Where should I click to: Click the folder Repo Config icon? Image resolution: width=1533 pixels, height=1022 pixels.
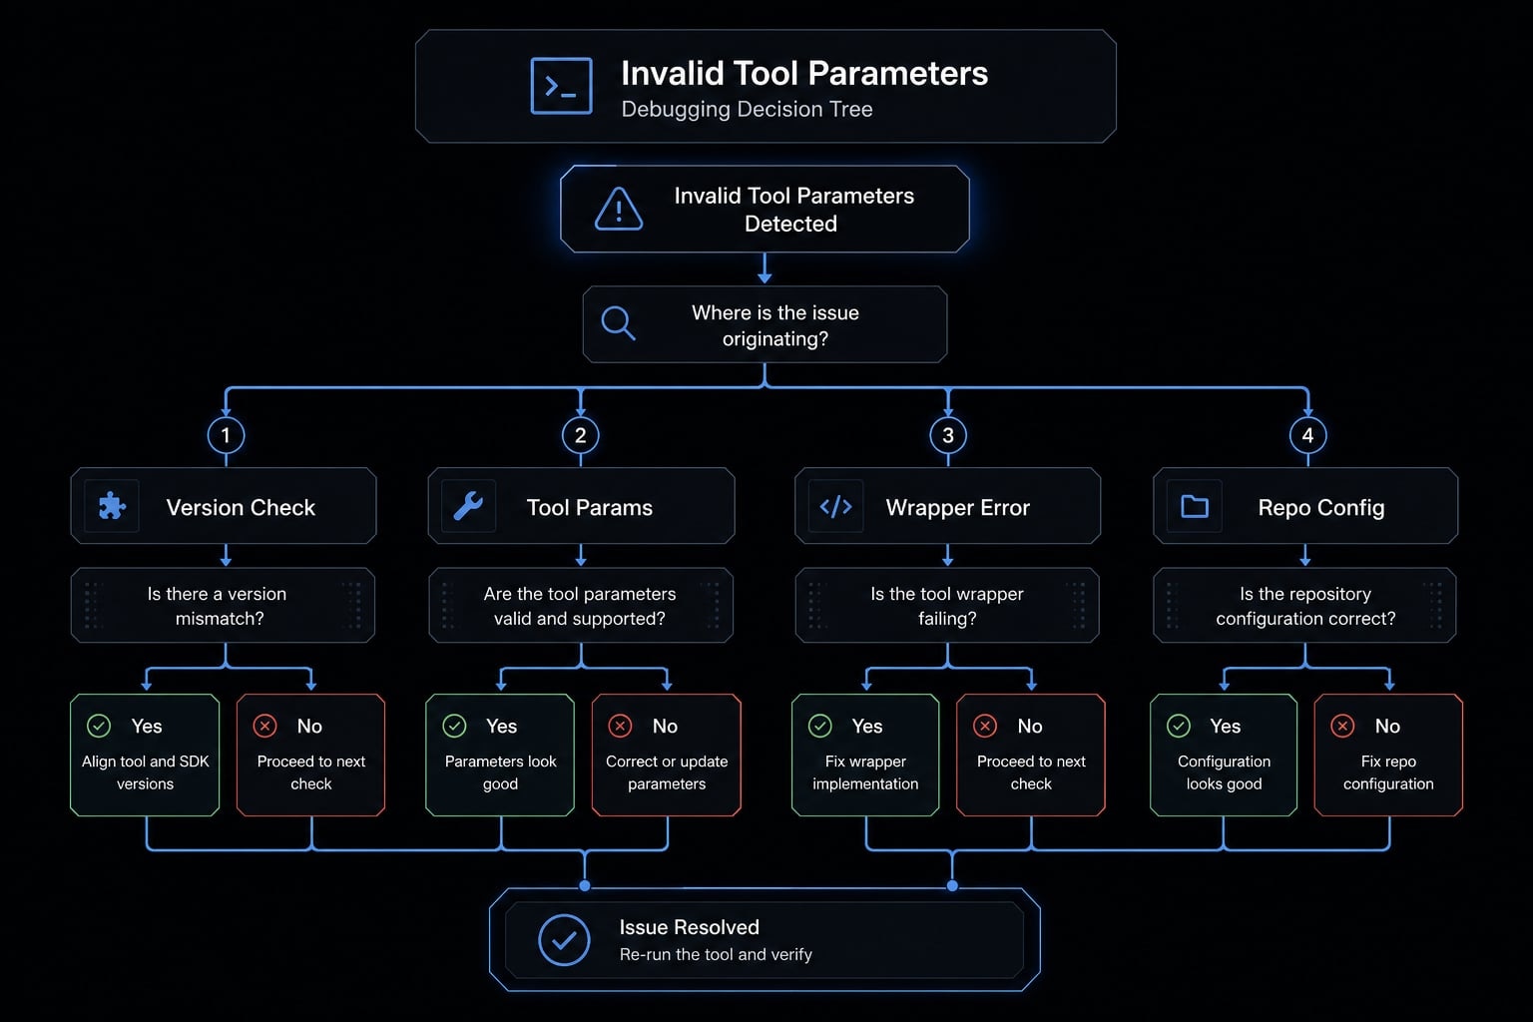1195,506
